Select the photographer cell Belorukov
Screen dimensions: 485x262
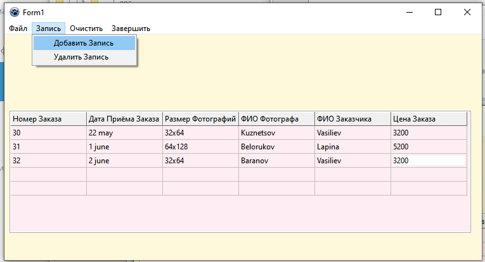277,147
